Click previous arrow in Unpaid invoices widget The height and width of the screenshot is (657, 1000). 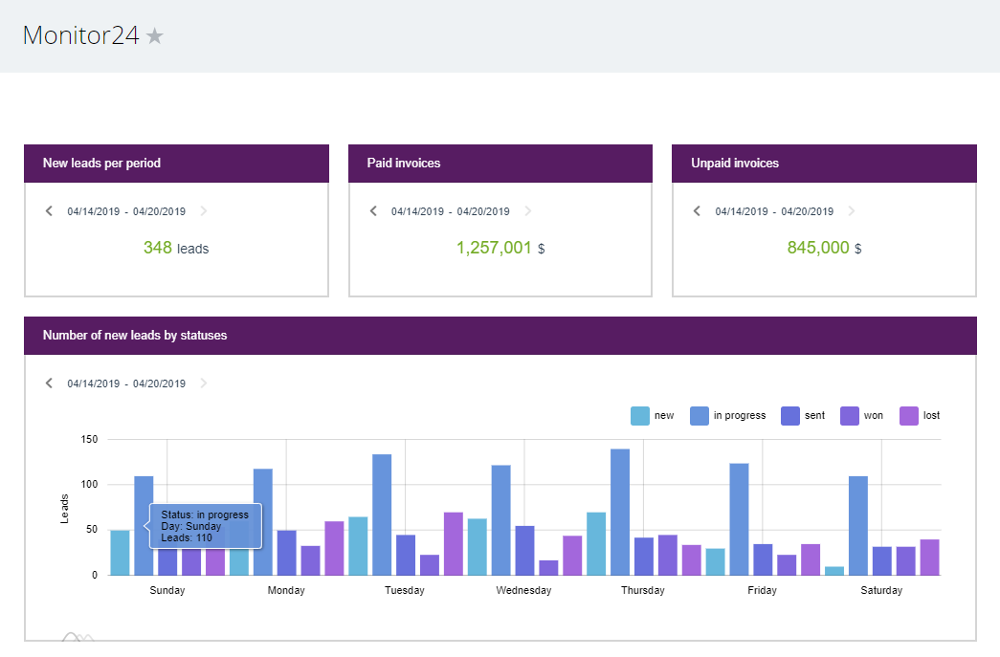[697, 211]
